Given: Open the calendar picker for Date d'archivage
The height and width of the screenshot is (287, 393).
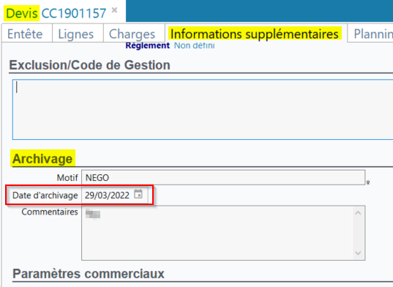Looking at the screenshot, I should (x=138, y=194).
